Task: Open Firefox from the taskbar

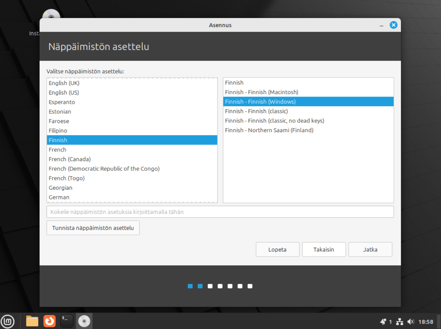Action: point(49,321)
